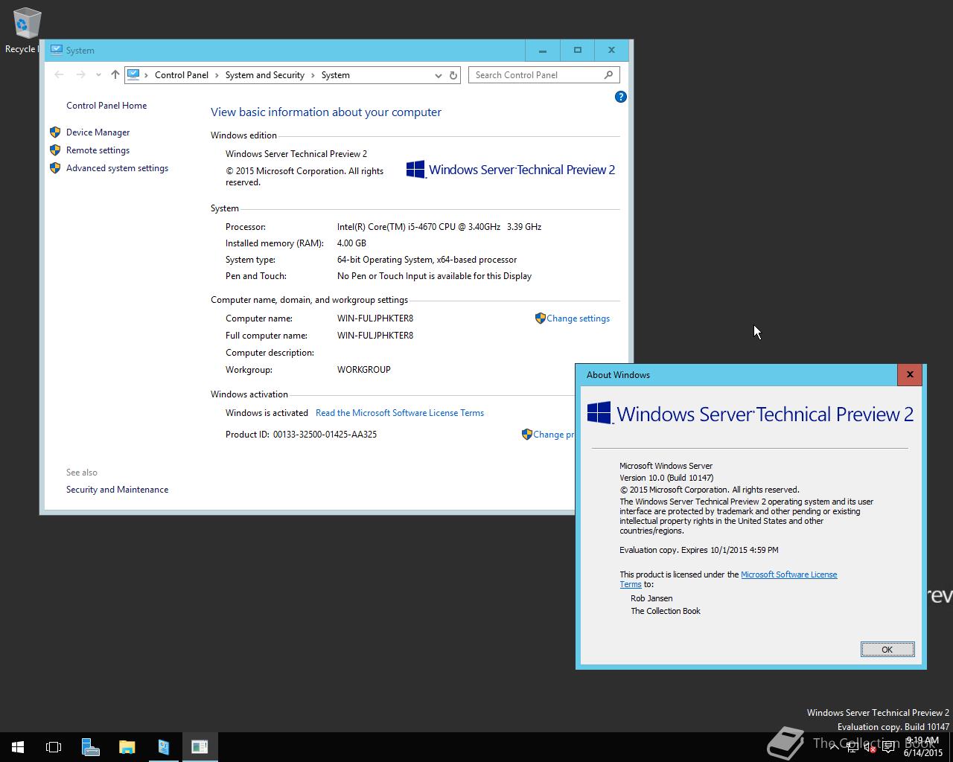Expand chevron after System and Security breadcrumb
This screenshot has width=953, height=762.
(x=313, y=75)
